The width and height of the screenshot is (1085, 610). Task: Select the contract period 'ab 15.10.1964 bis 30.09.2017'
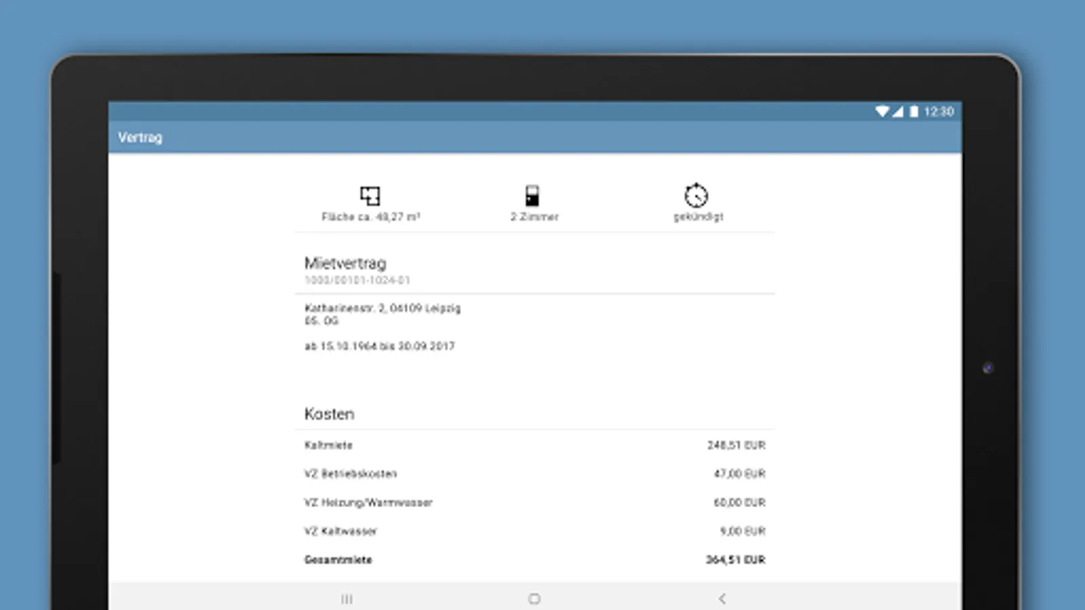(380, 346)
